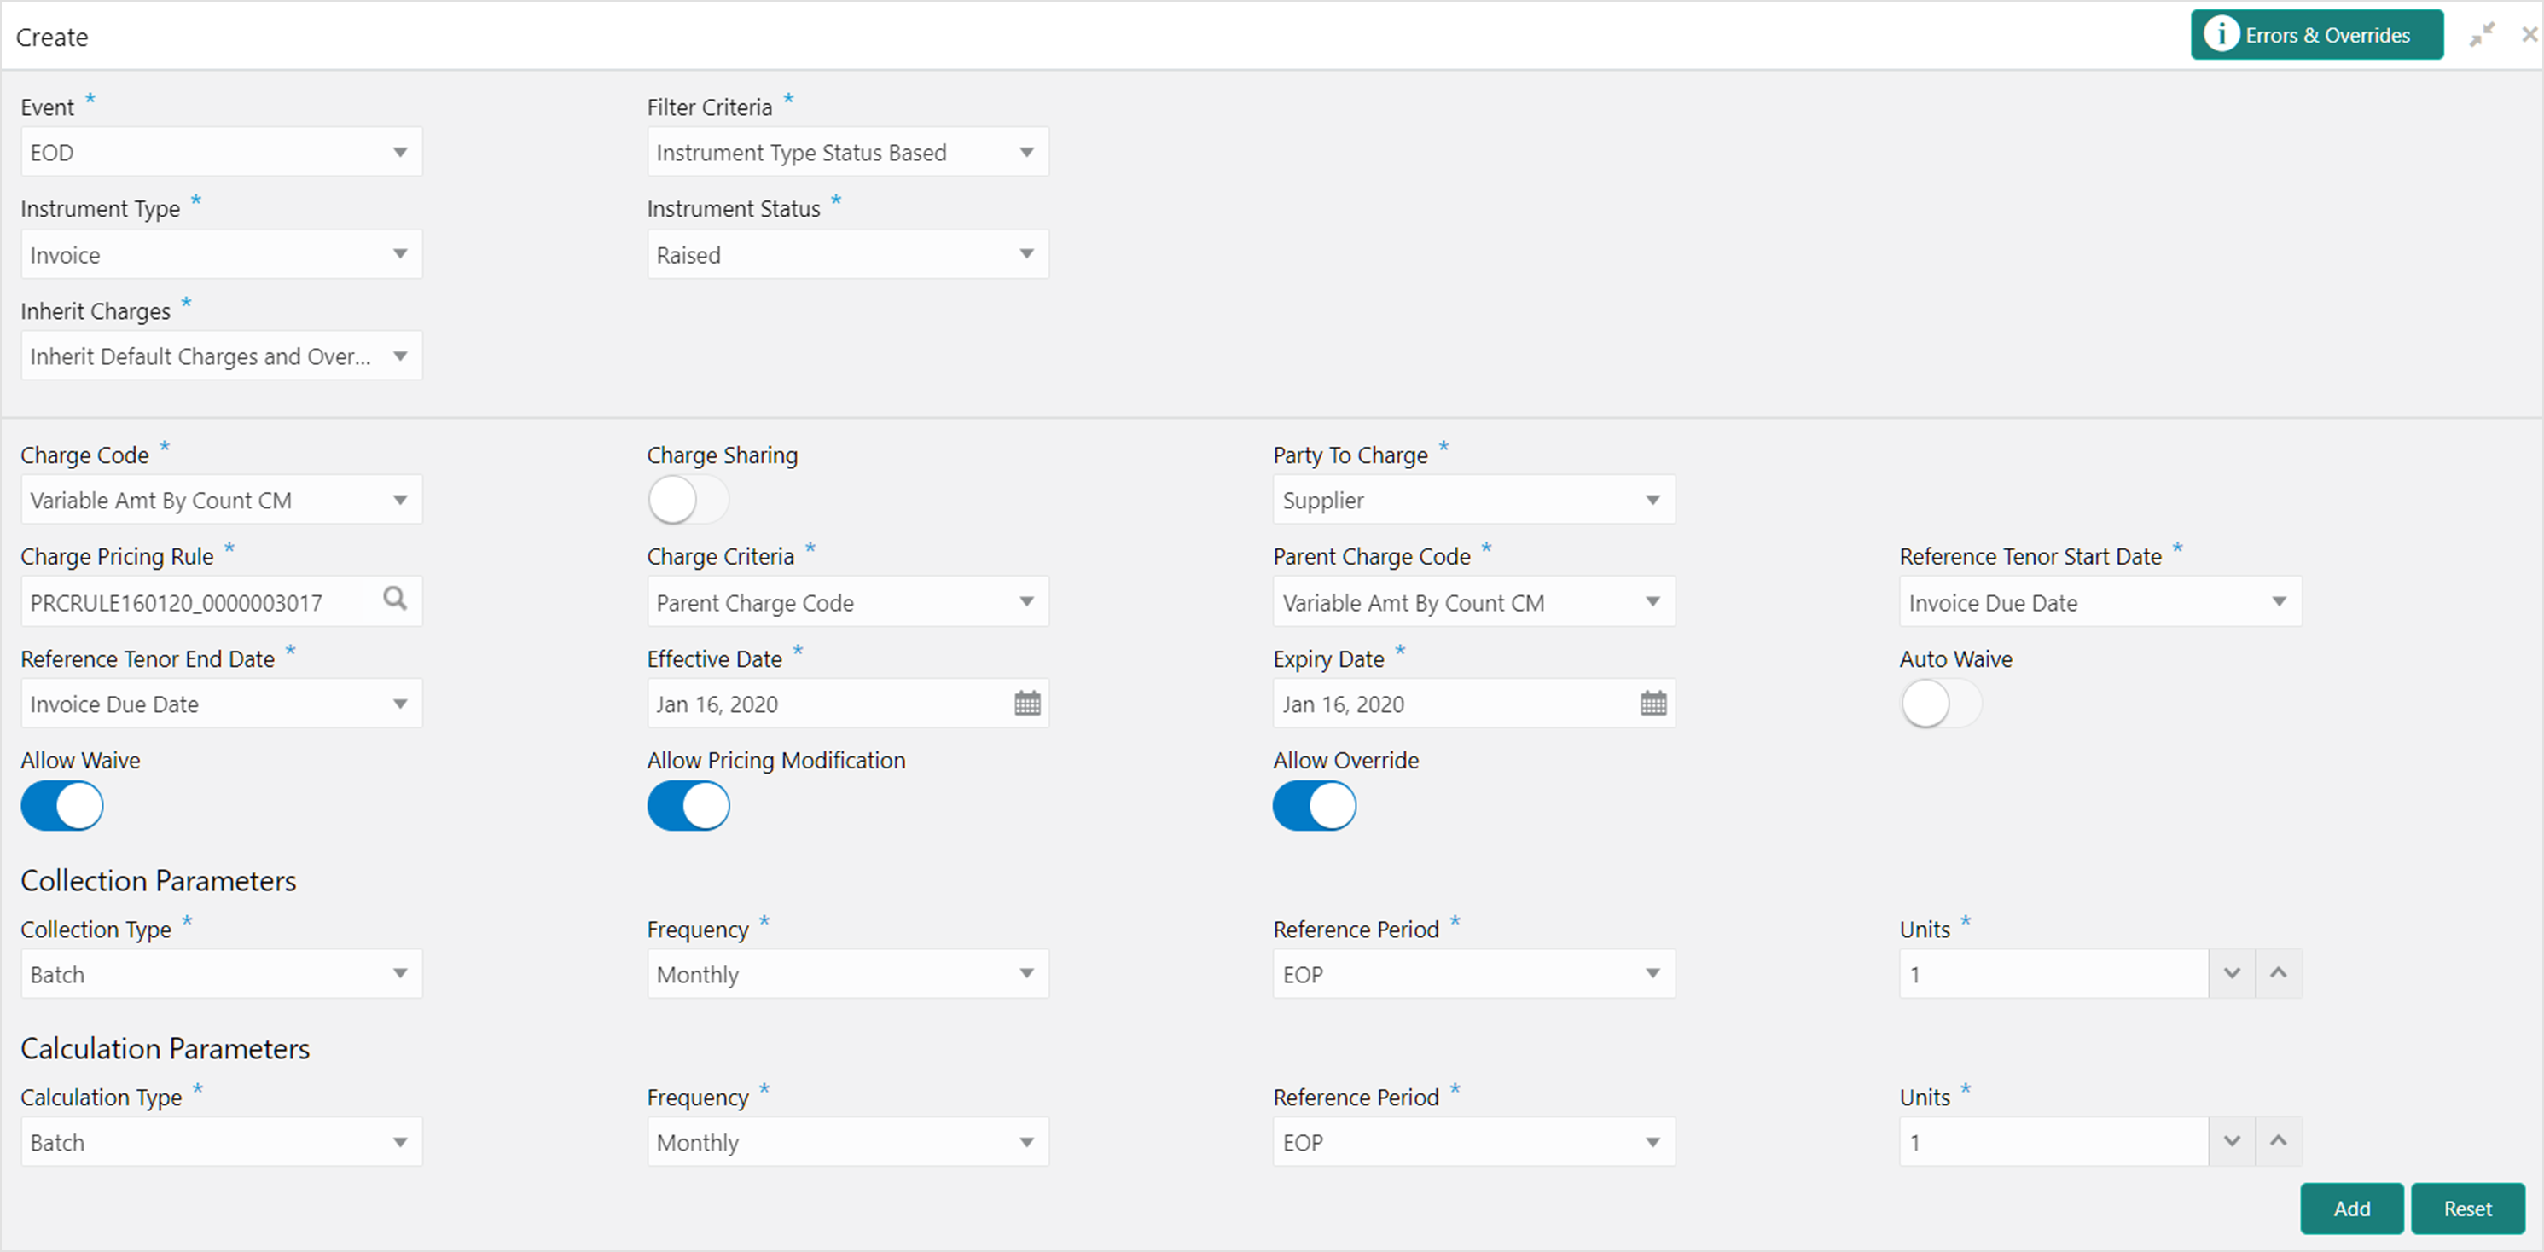The image size is (2544, 1252).
Task: Open the Party To Charge dropdown
Action: [1472, 500]
